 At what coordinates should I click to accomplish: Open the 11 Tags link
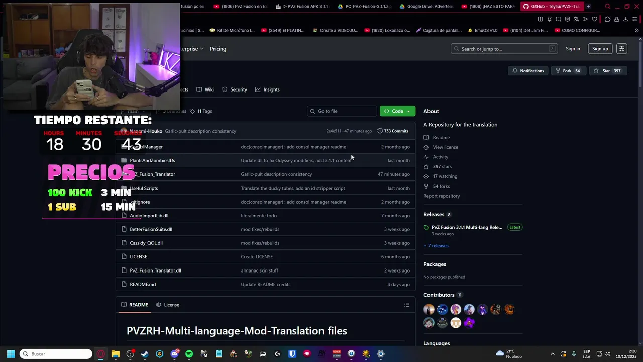[x=201, y=111]
